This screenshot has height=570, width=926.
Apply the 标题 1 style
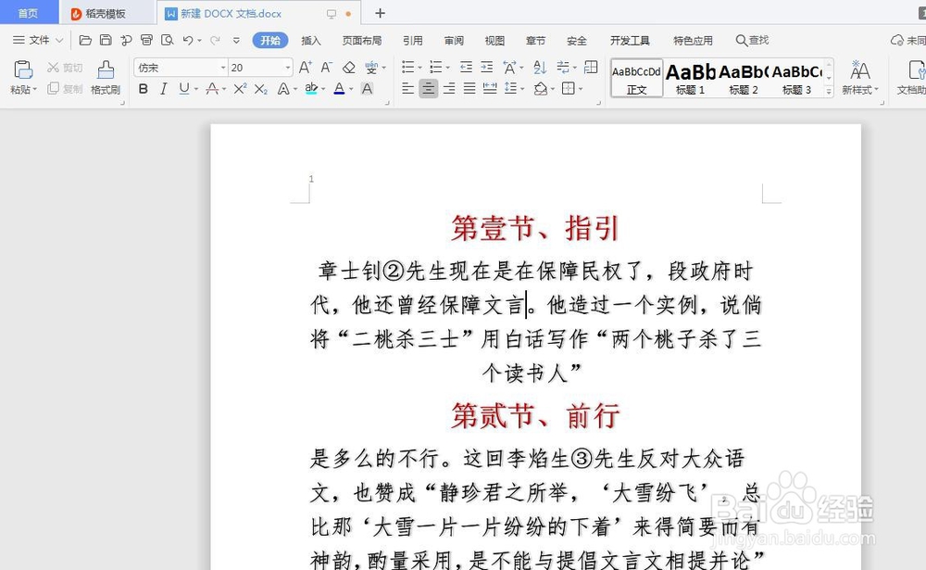(x=689, y=78)
